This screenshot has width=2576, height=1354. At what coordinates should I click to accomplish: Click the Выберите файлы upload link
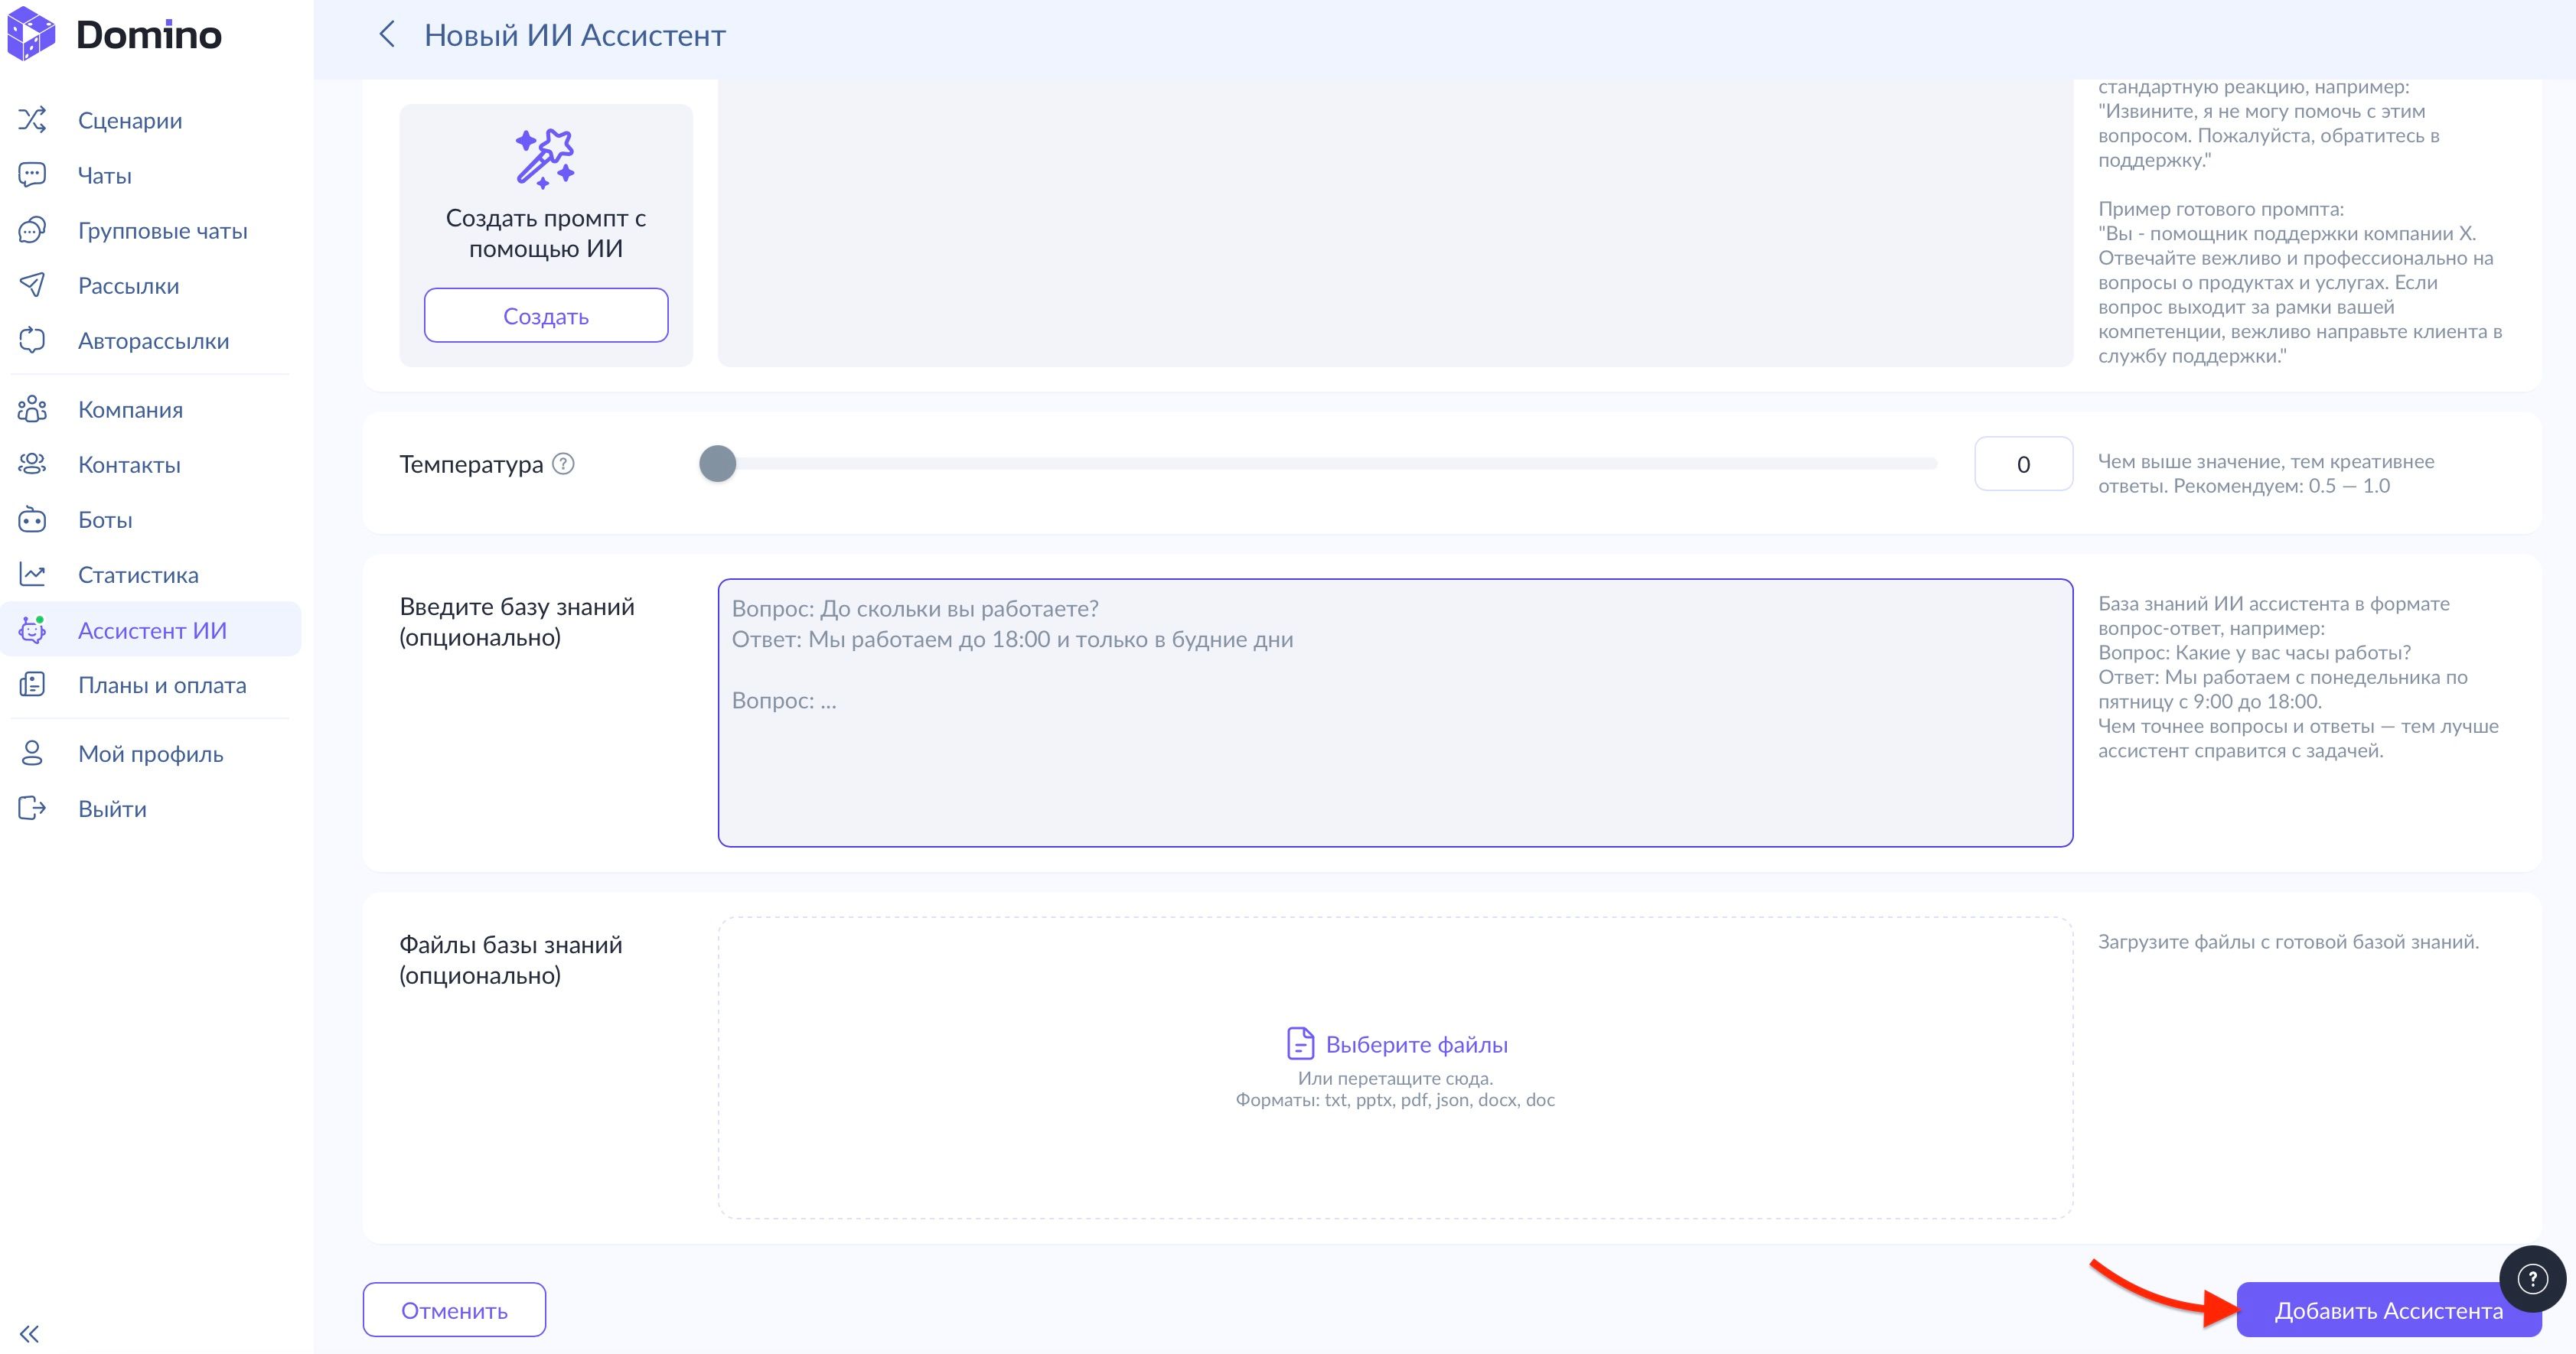point(1415,1044)
